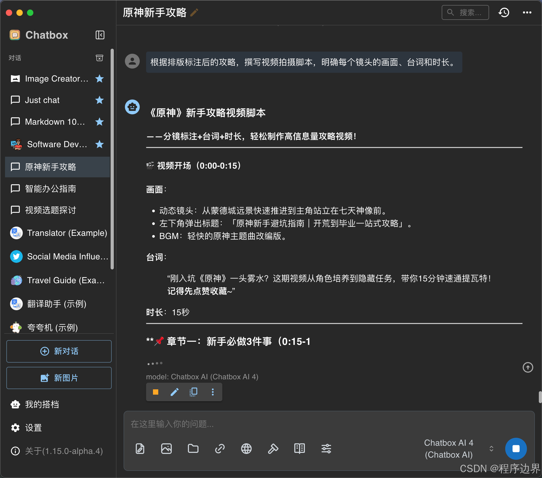Click the folder icon in input toolbar
This screenshot has width=542, height=478.
193,449
